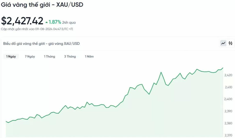
Task: Click the green up-arrow change indicator
Action: pyautogui.click(x=47, y=22)
